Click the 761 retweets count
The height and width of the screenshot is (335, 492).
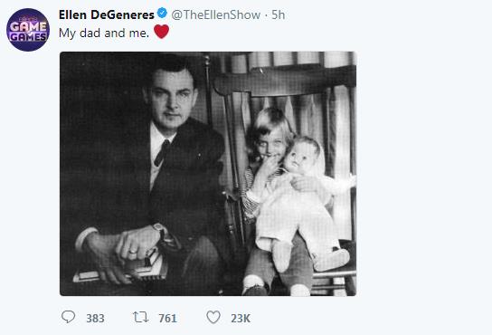coord(167,319)
